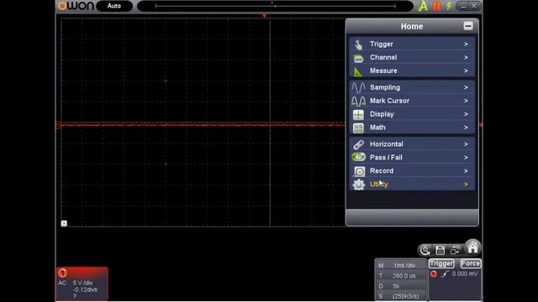Collapse the Home panel with minus button
538x302 pixels.
[468, 26]
